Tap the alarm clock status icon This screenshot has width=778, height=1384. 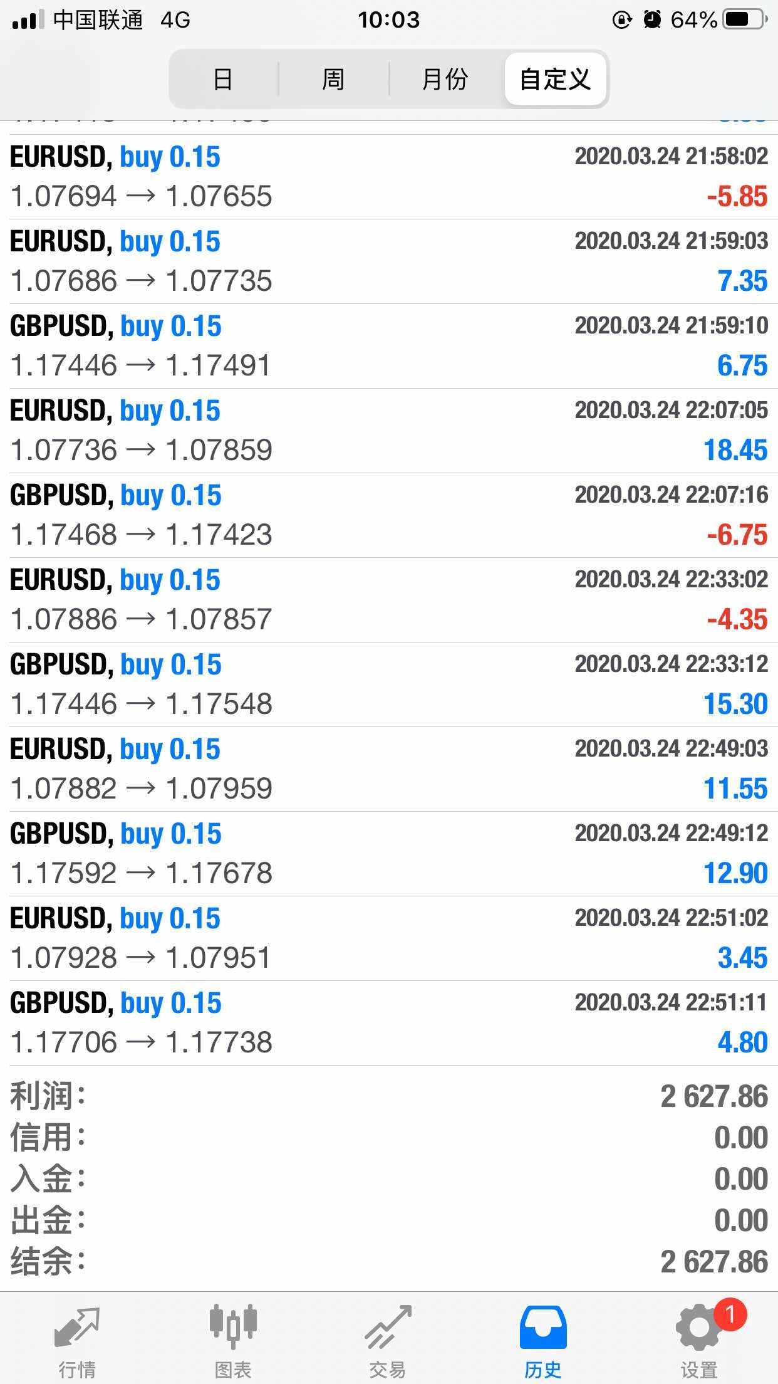coord(652,20)
